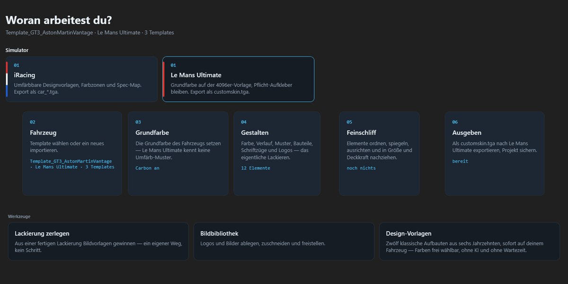Open the Design-Vorlagen tool

coord(469,241)
